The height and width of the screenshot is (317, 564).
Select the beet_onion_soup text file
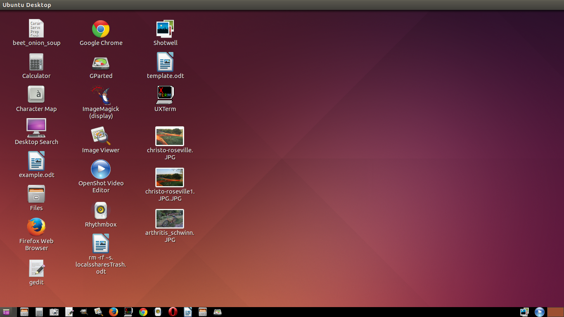[x=36, y=29]
